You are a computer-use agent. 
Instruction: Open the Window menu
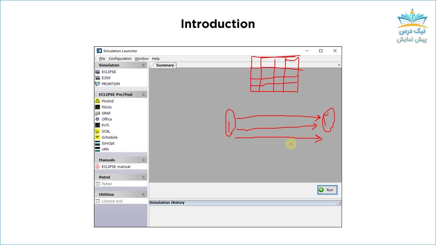(x=142, y=59)
